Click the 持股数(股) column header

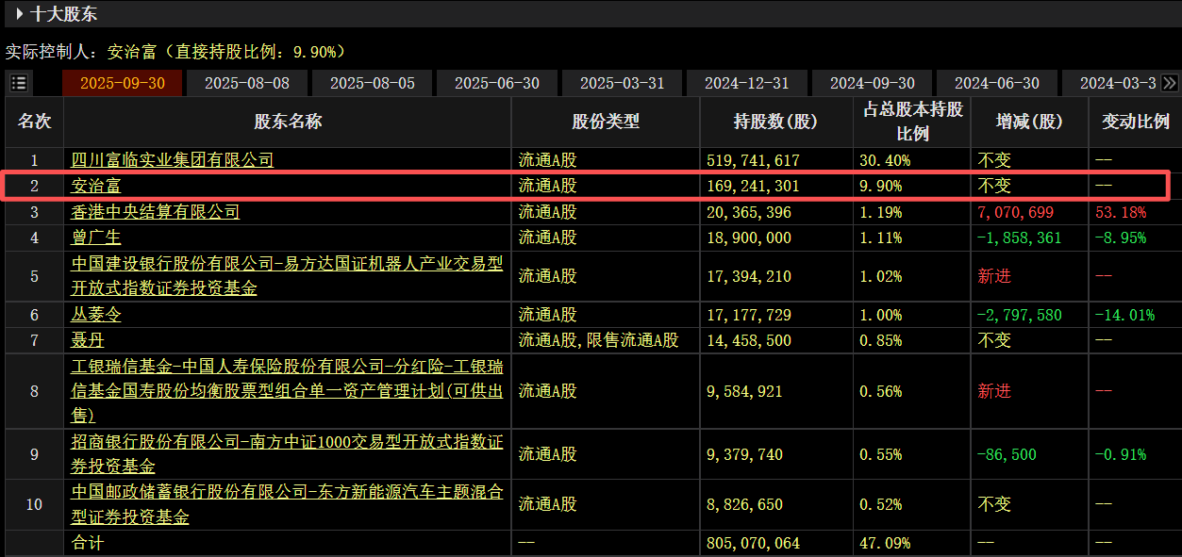pyautogui.click(x=775, y=122)
